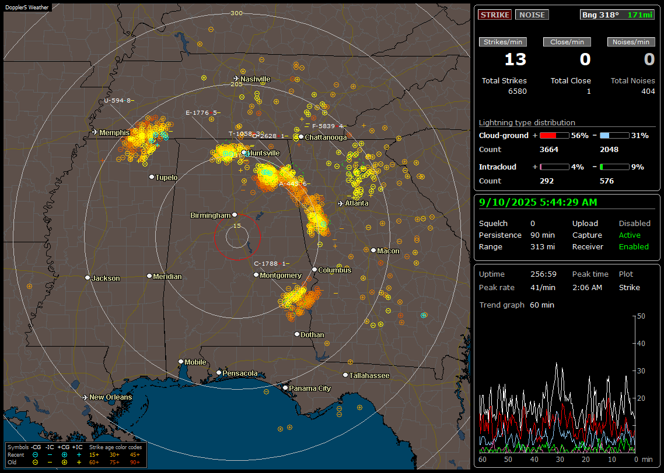Click the red 15-mile range ring
The width and height of the screenshot is (664, 473).
(x=237, y=236)
